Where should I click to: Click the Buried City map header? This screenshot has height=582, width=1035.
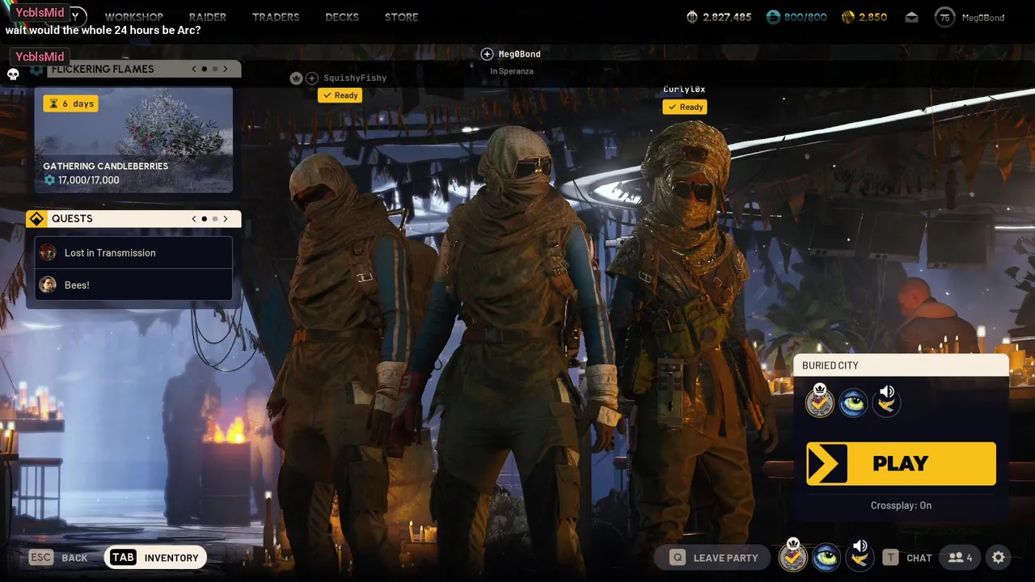click(x=902, y=365)
